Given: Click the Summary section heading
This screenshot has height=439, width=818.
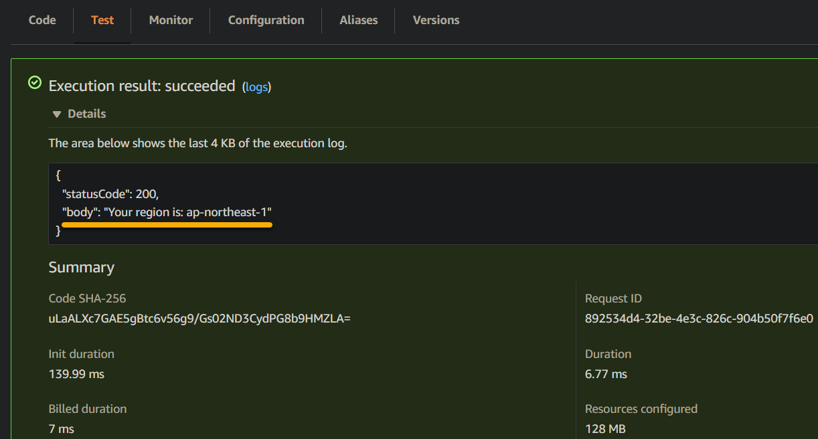Looking at the screenshot, I should click(x=82, y=268).
